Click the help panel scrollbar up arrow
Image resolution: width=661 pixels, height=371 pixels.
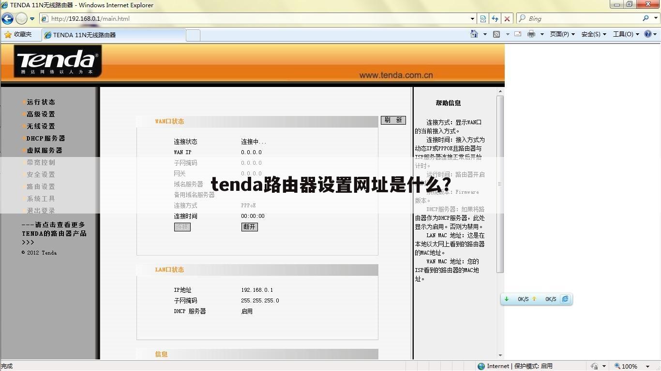click(500, 91)
